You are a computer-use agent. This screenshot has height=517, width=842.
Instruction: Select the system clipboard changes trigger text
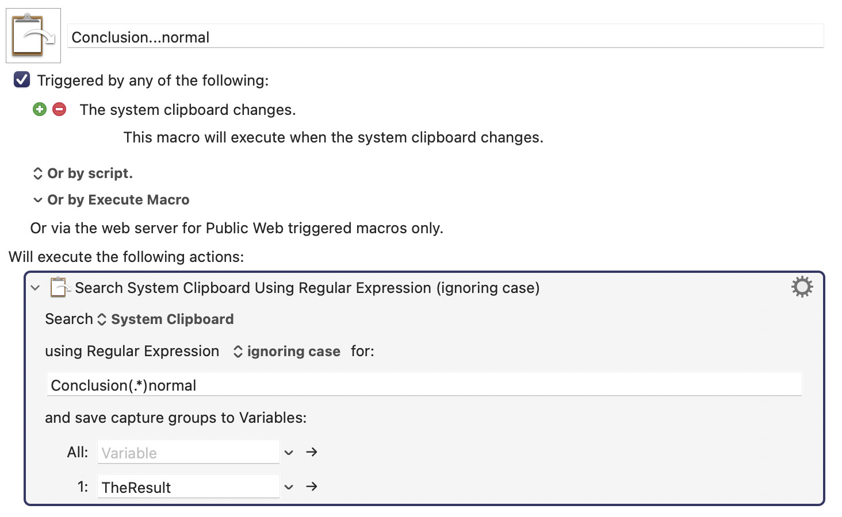click(187, 110)
